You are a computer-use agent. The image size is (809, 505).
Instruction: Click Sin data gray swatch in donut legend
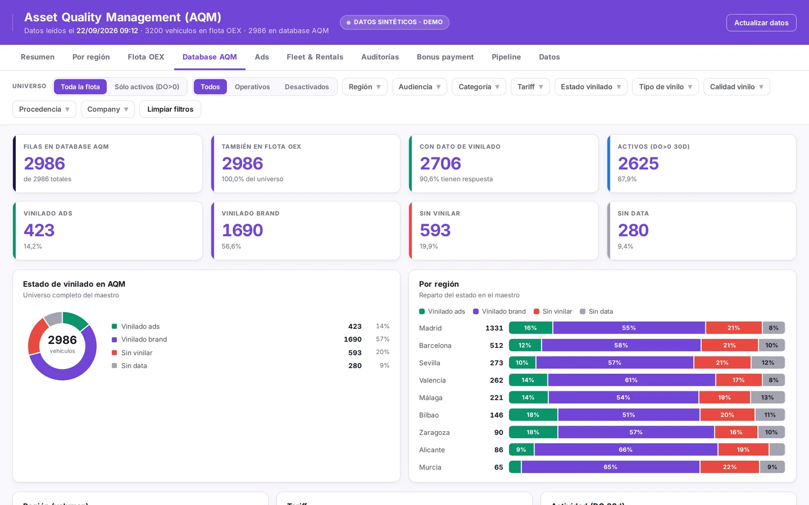pos(114,366)
